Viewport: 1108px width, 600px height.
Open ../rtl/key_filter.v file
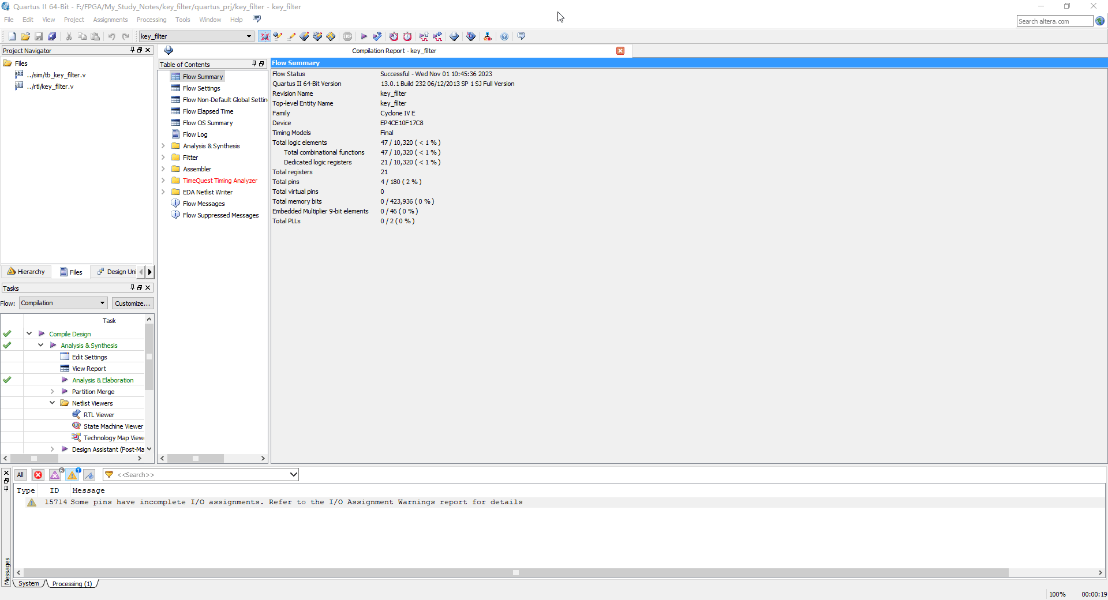pyautogui.click(x=50, y=87)
